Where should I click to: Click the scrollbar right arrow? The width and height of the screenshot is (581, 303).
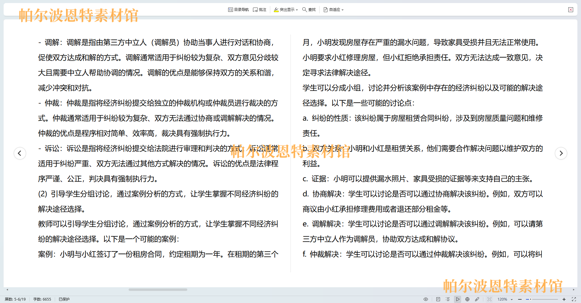click(x=574, y=290)
